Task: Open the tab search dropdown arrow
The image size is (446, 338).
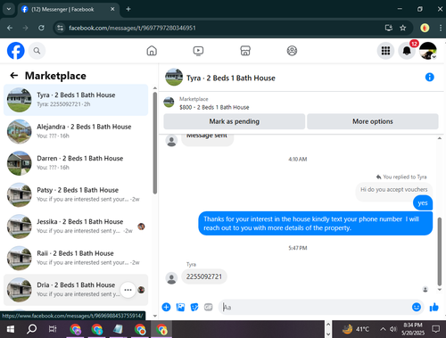Action: pyautogui.click(x=9, y=9)
